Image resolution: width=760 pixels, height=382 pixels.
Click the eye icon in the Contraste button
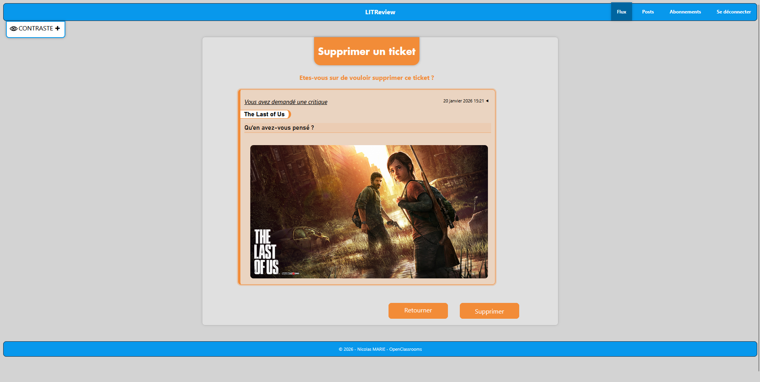[x=13, y=29]
